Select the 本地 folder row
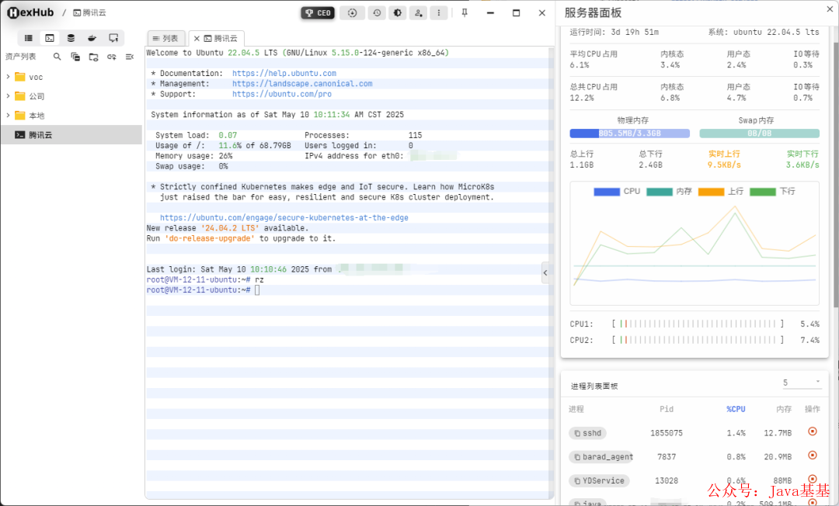839x506 pixels. 71,116
